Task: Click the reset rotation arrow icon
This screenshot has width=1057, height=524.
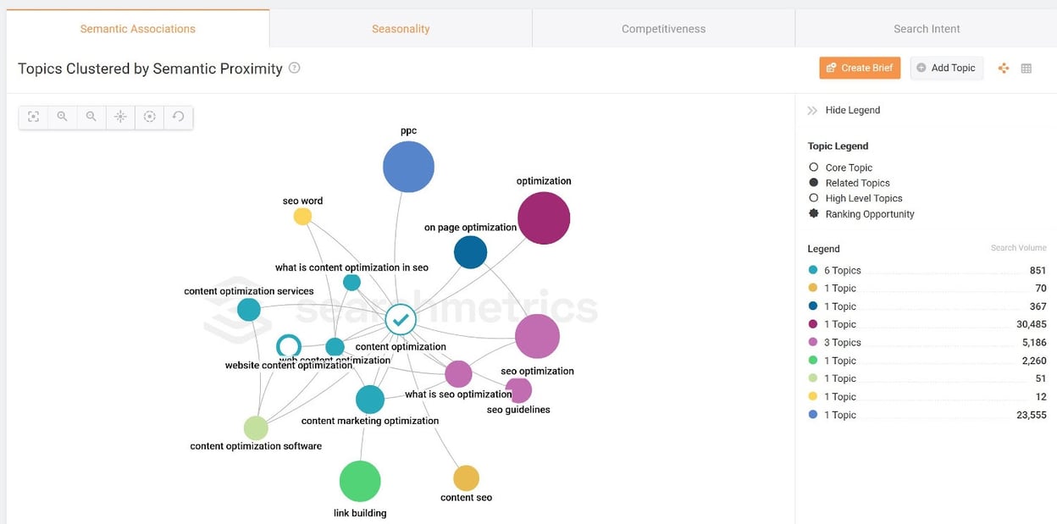Action: click(178, 117)
